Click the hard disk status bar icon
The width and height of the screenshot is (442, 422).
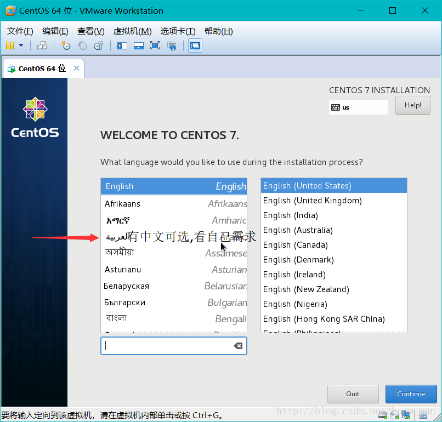(383, 415)
